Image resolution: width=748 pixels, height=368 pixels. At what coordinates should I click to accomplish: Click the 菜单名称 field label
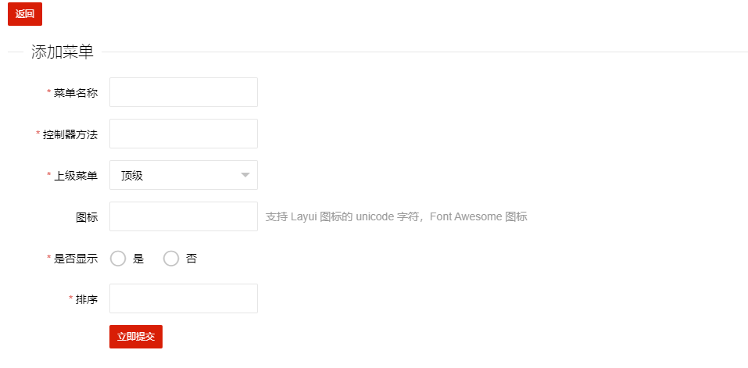[x=76, y=93]
